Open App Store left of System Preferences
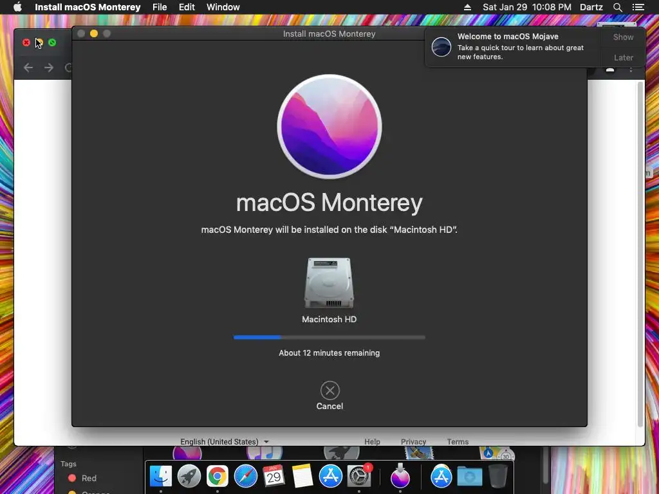The height and width of the screenshot is (494, 659). tap(330, 477)
